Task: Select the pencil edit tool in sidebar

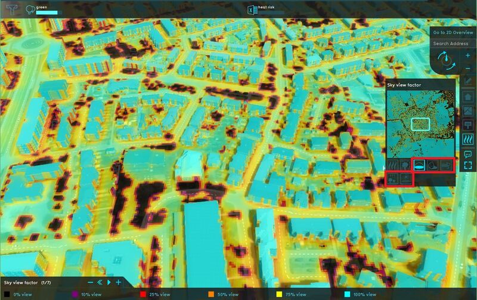Action: click(468, 81)
